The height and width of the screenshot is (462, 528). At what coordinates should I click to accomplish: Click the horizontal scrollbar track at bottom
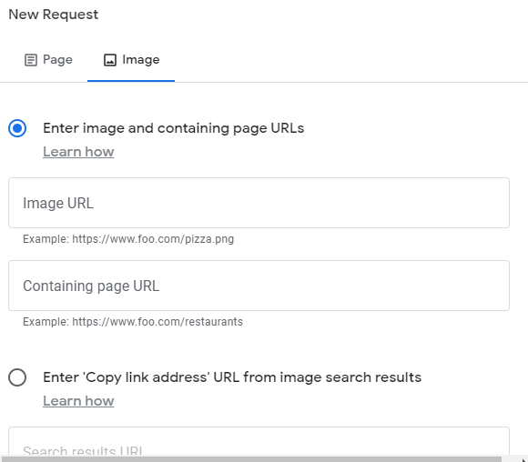pyautogui.click(x=252, y=459)
